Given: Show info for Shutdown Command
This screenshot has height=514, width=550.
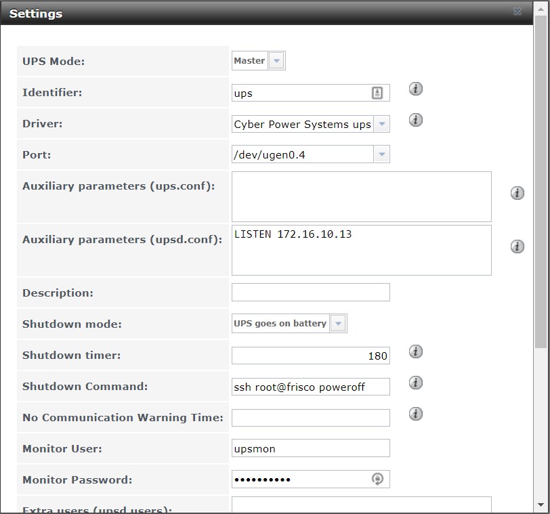Looking at the screenshot, I should point(416,383).
